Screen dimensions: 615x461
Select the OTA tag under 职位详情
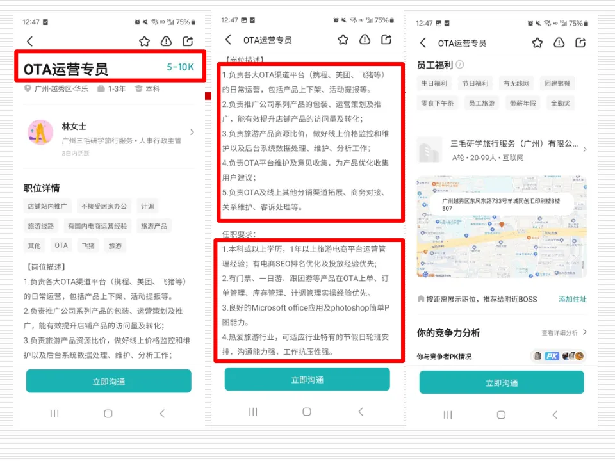61,245
